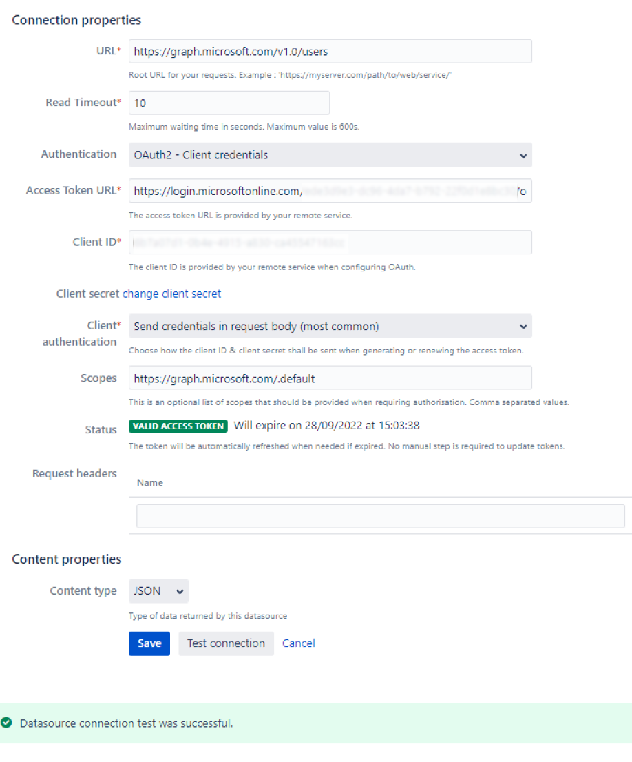Open the Content type JSON dropdown
Image resolution: width=632 pixels, height=762 pixels.
(x=158, y=591)
